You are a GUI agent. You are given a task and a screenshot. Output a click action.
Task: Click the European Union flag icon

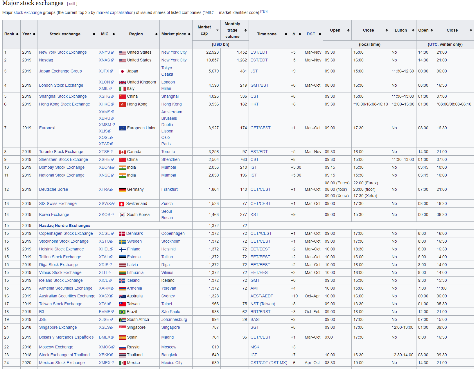coord(122,128)
